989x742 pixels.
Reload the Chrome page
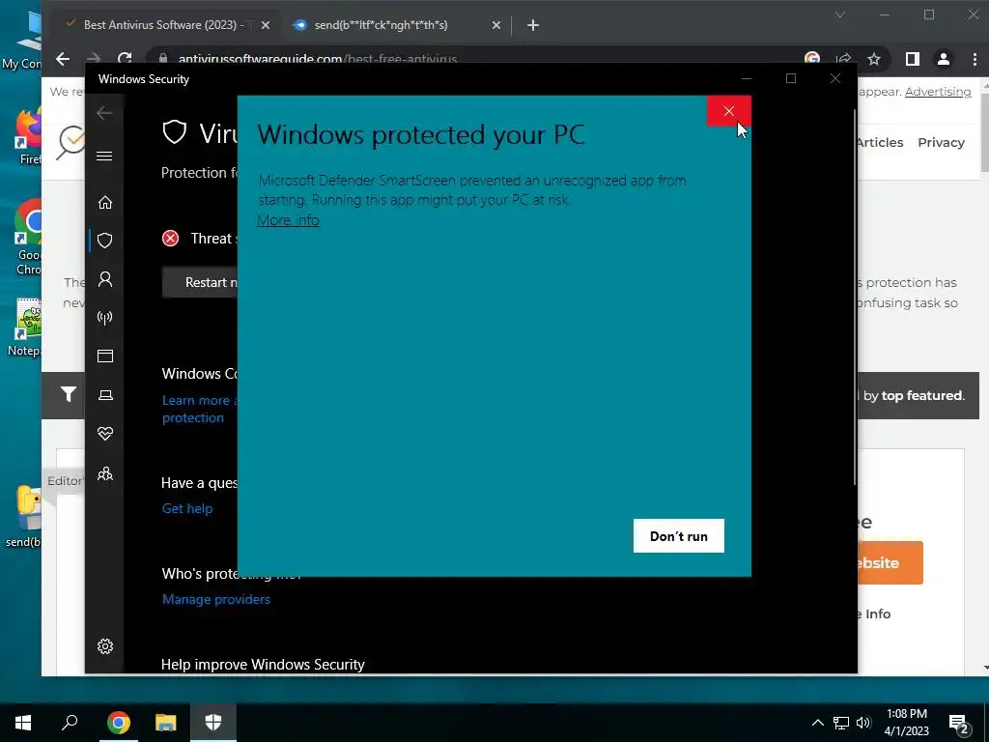pos(125,58)
